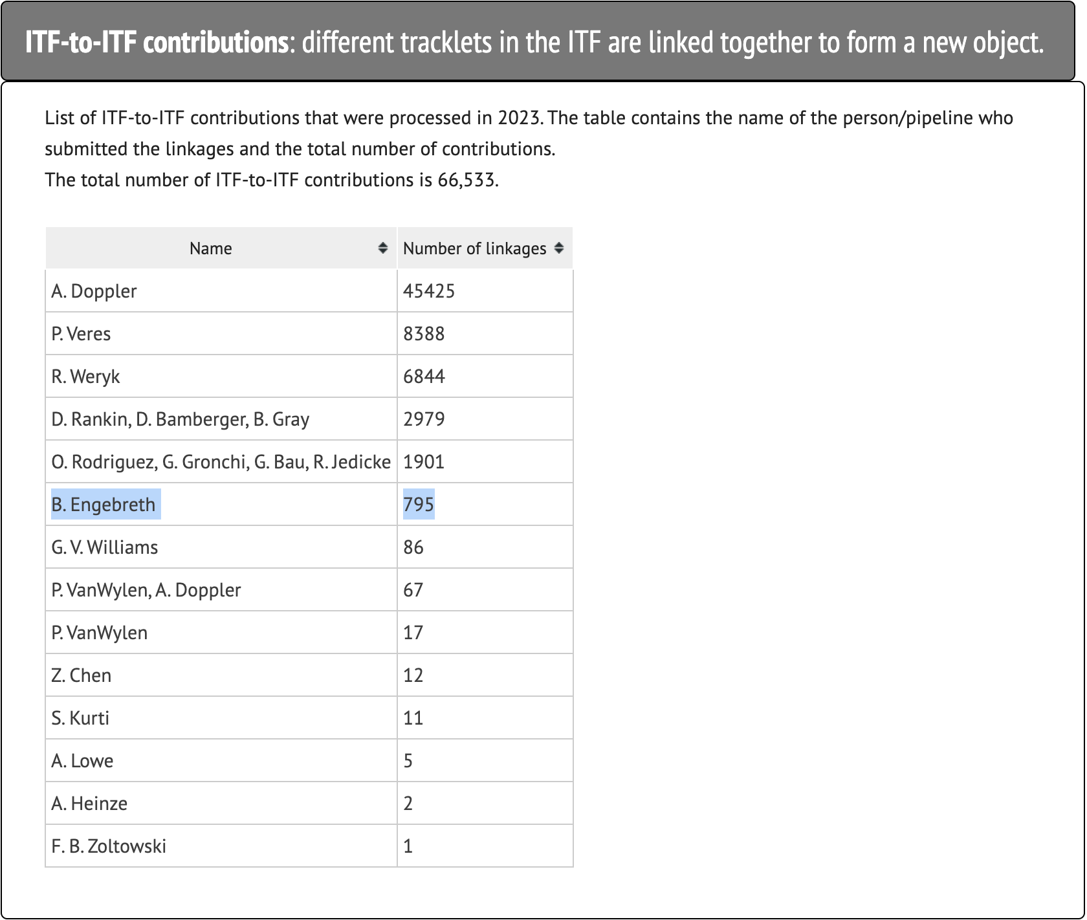
Task: Click the F. B. Zoltowski name cell
Action: pos(109,846)
